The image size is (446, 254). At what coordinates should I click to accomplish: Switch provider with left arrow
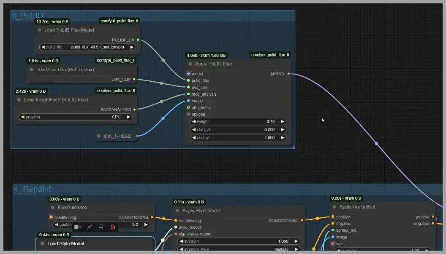[22, 117]
